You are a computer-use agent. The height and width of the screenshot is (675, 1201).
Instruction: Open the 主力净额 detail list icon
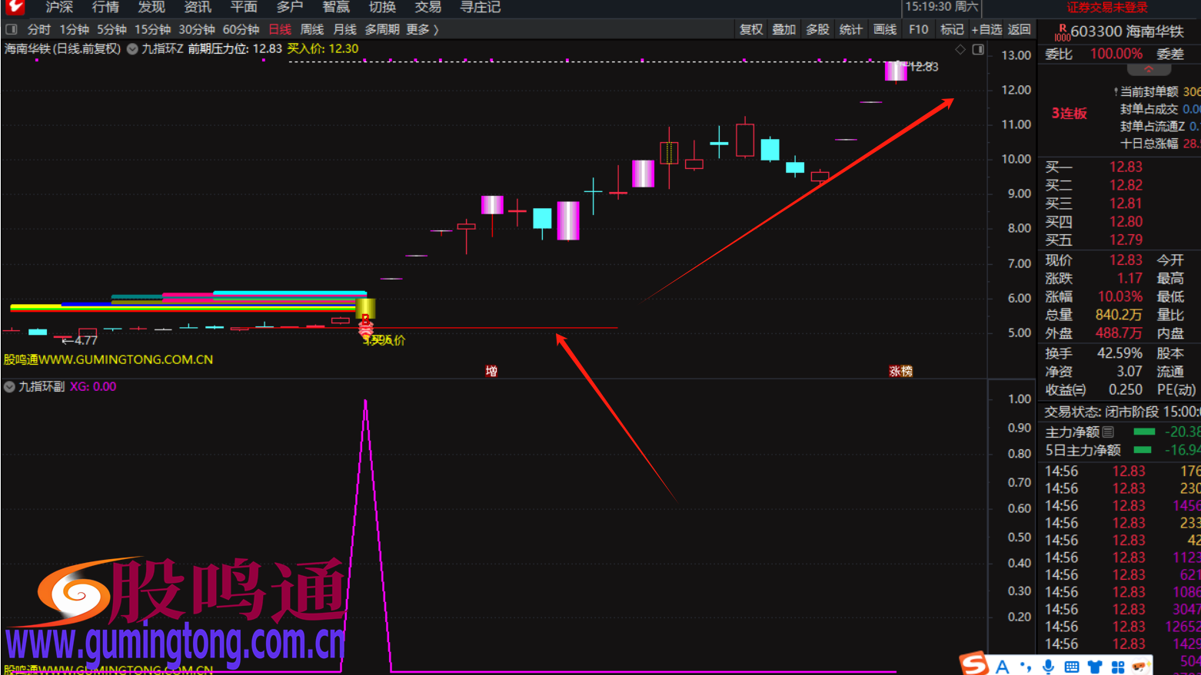1108,432
